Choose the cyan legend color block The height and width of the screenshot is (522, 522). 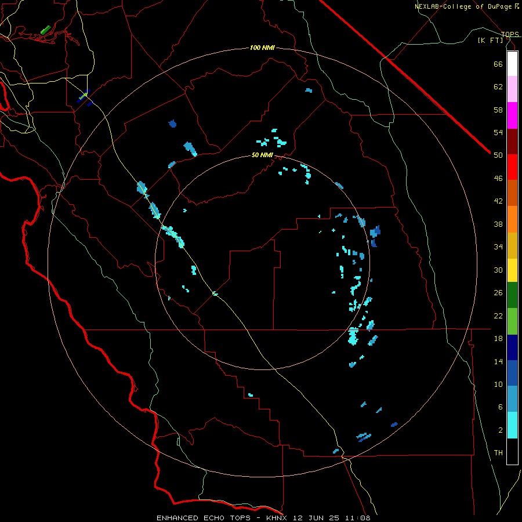pos(512,425)
